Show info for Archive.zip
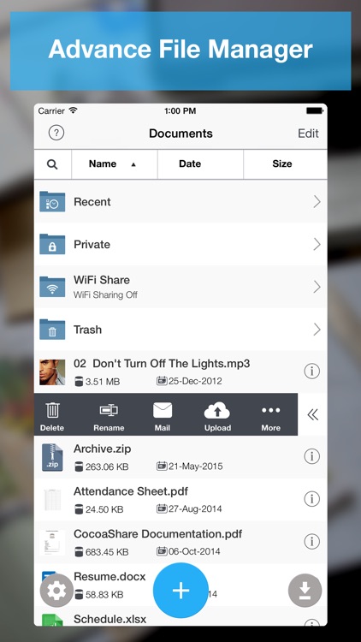 pos(312,456)
